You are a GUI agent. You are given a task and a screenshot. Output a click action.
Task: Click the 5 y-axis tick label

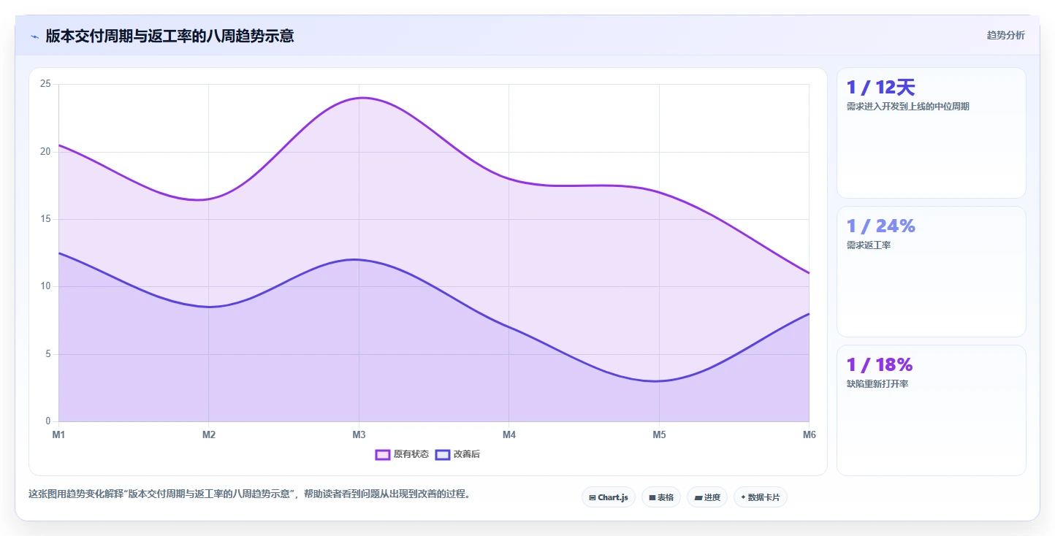(47, 354)
